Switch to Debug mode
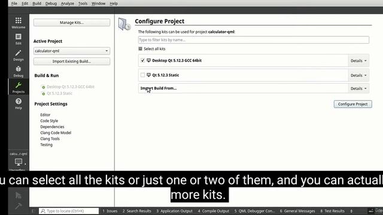This screenshot has height=215, width=383. coord(19,72)
